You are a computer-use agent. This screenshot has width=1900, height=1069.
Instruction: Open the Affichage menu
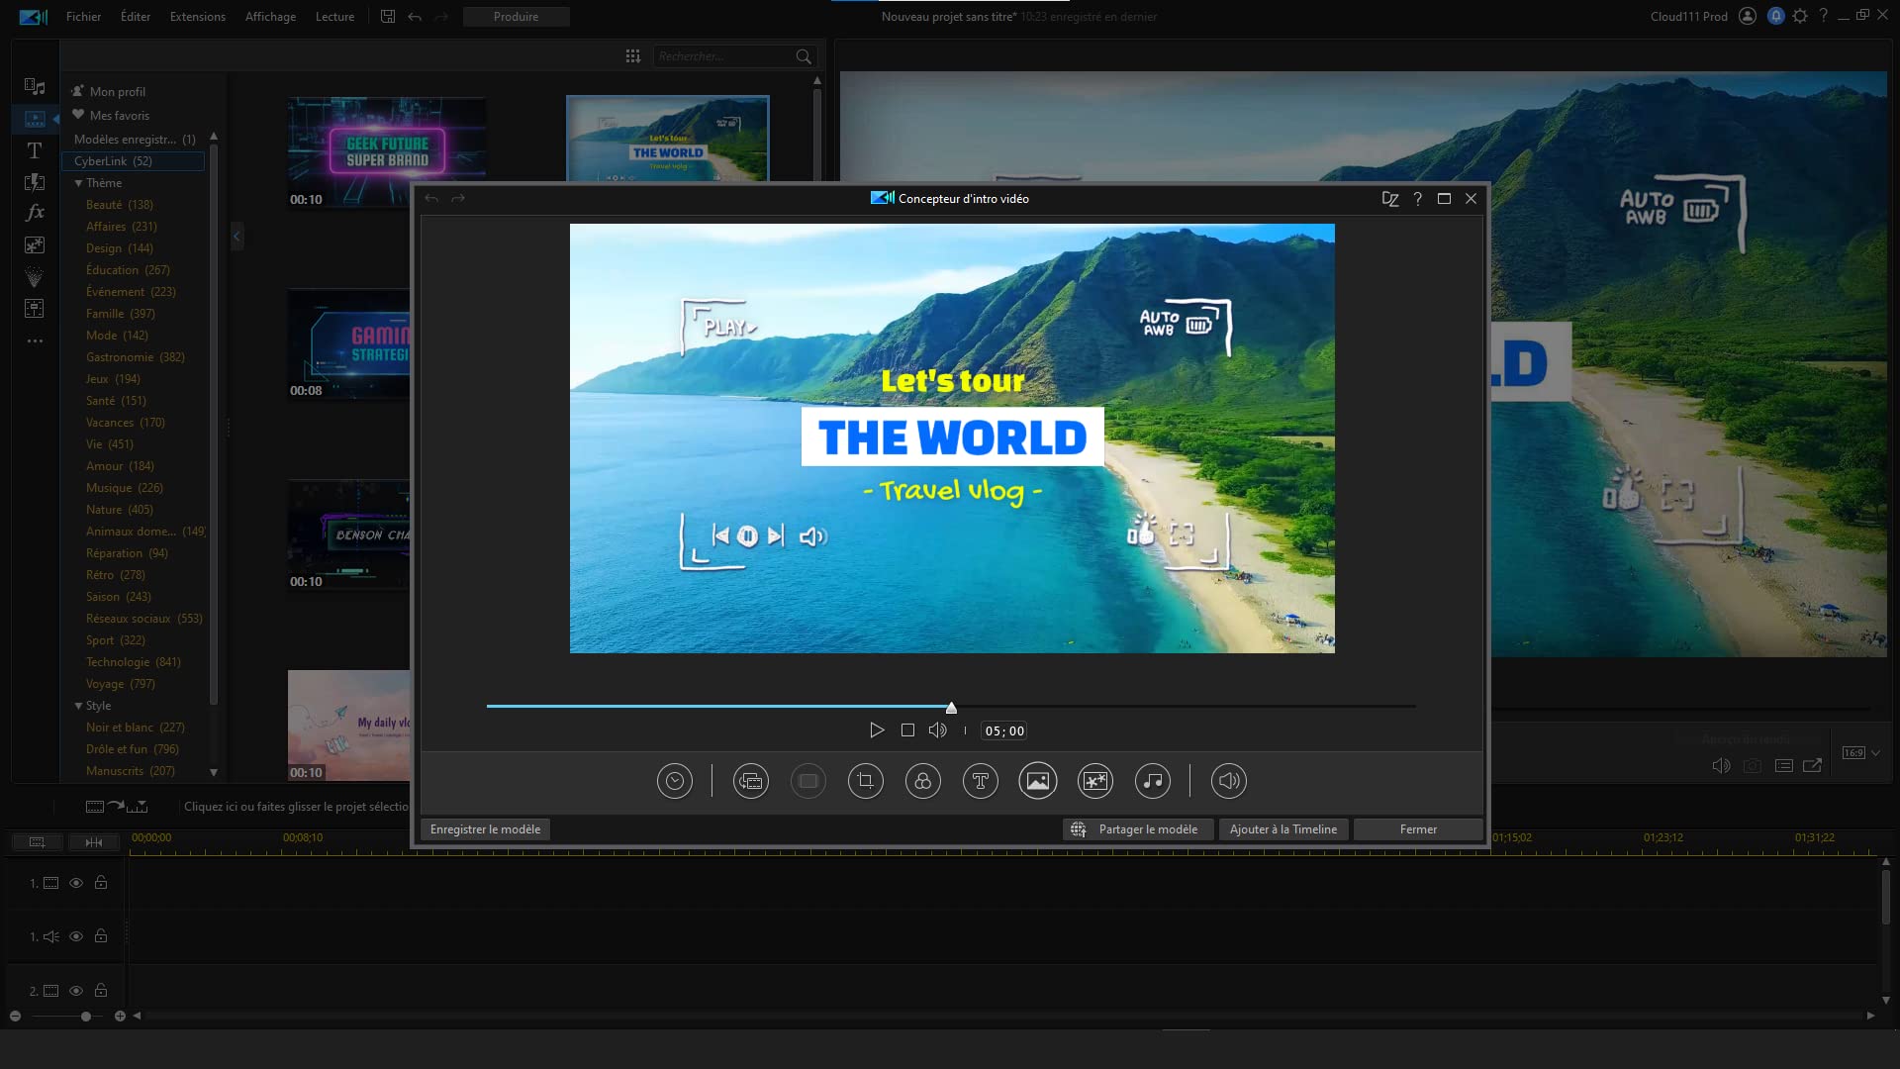click(x=270, y=17)
